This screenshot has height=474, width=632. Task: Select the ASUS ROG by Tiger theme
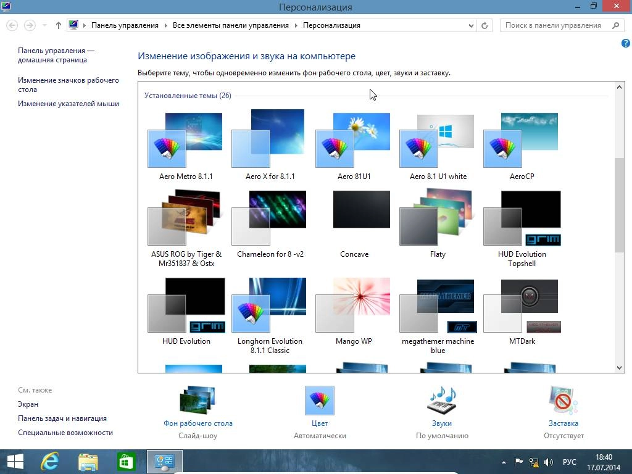click(x=185, y=228)
